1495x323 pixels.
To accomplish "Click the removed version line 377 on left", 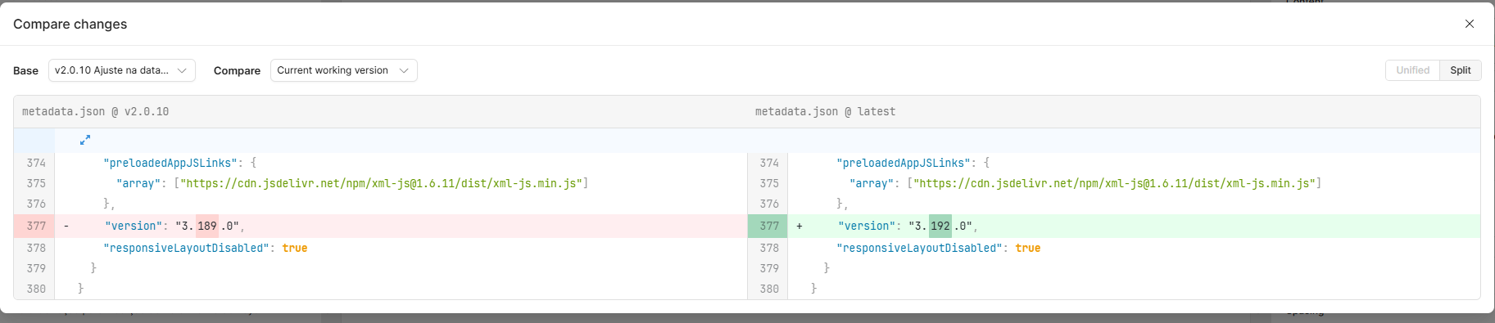I will click(380, 226).
